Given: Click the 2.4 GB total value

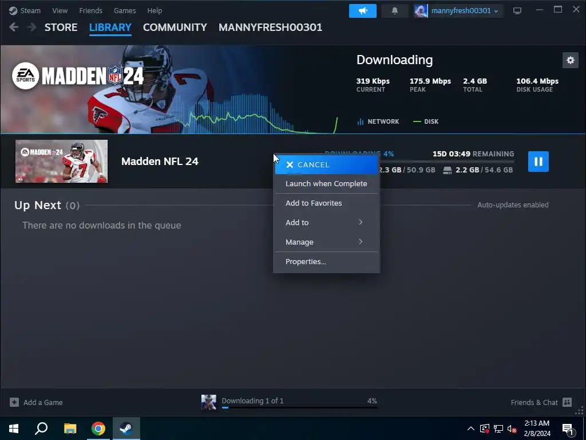Looking at the screenshot, I should coord(475,81).
